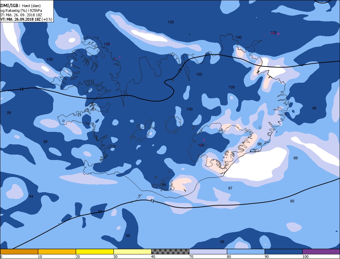Choose the pale yellow 30–40 legend swatch
Viewport: 340px width, 259px height.
click(132, 252)
